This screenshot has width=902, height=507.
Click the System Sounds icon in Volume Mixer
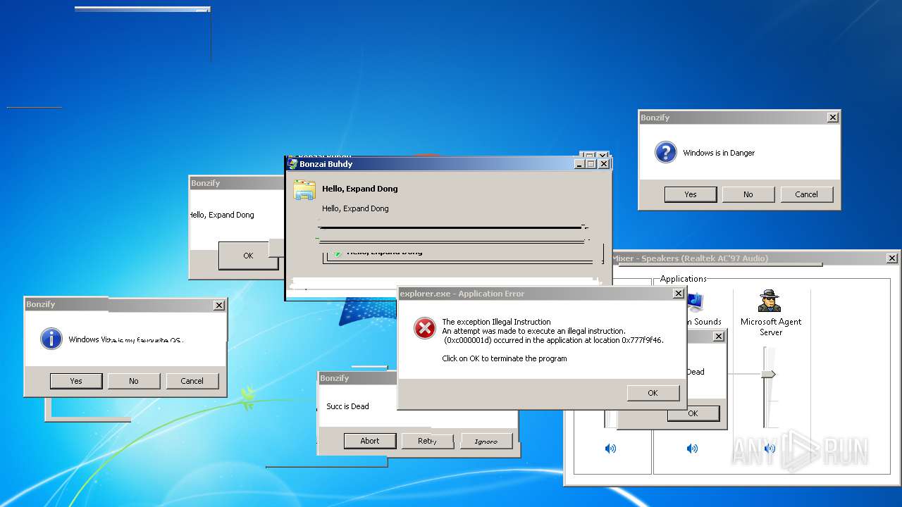[x=696, y=302]
